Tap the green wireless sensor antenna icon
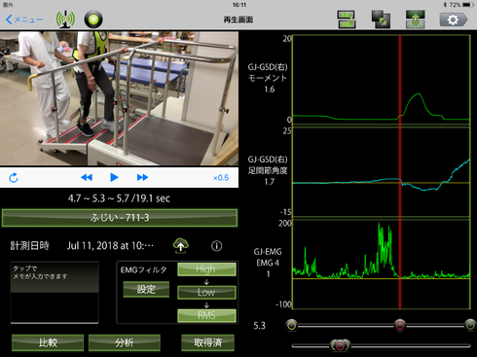The width and height of the screenshot is (477, 357). [65, 19]
